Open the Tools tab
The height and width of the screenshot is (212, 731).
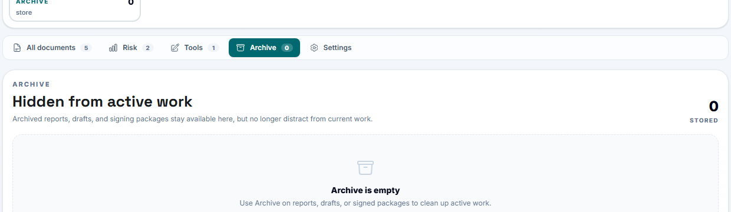(195, 48)
